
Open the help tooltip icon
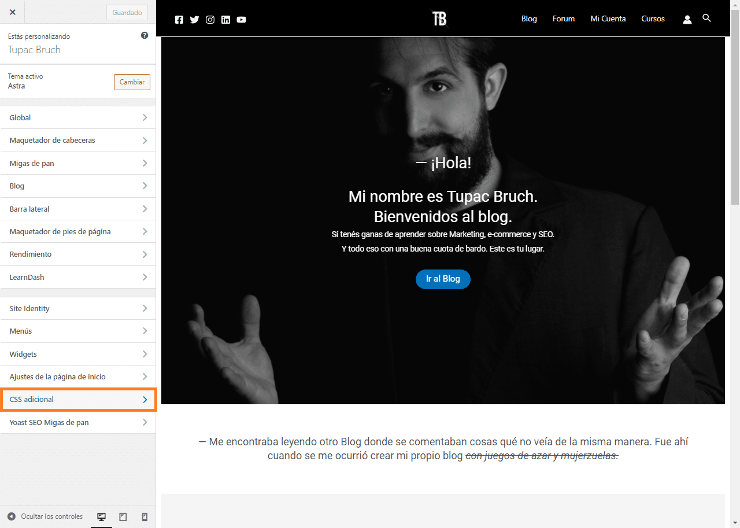(144, 35)
